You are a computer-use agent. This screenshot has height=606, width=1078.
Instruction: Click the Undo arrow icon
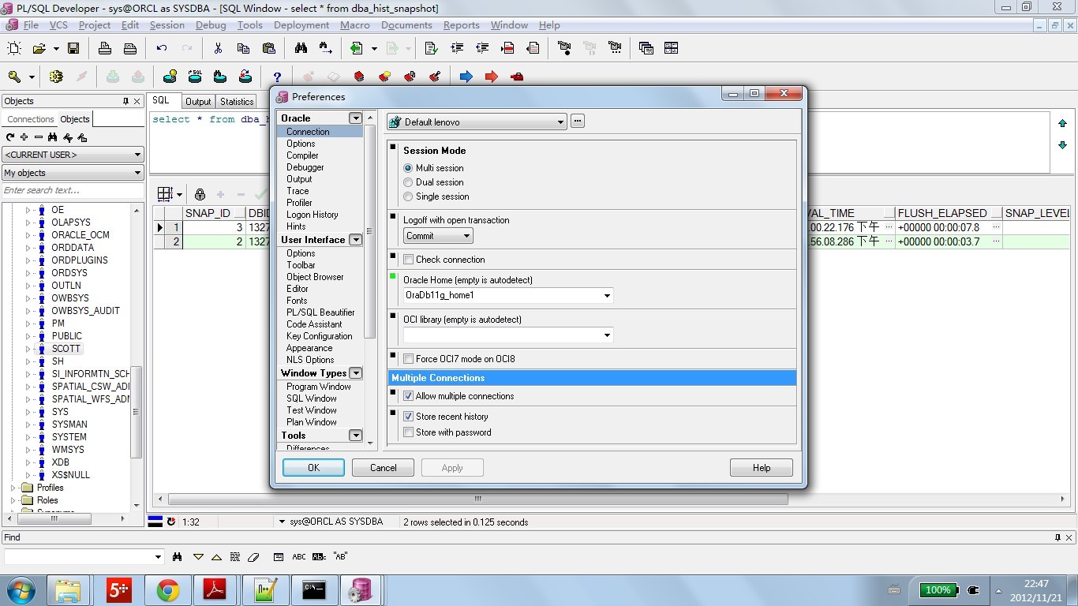162,48
